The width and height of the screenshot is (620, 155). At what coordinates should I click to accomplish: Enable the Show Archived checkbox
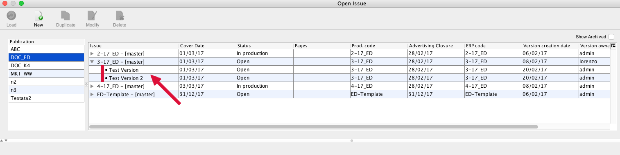click(x=611, y=37)
